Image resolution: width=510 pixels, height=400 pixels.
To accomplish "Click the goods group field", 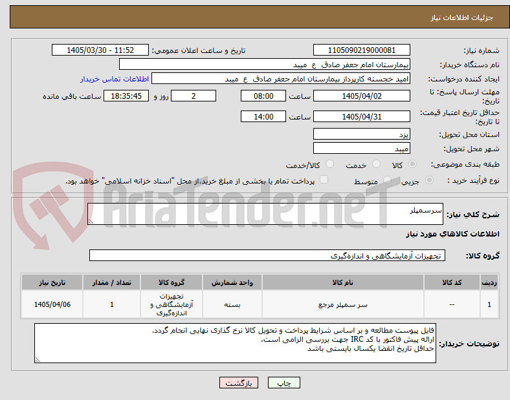I will 267,255.
